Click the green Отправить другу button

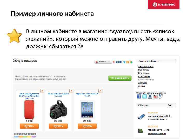click(x=120, y=78)
